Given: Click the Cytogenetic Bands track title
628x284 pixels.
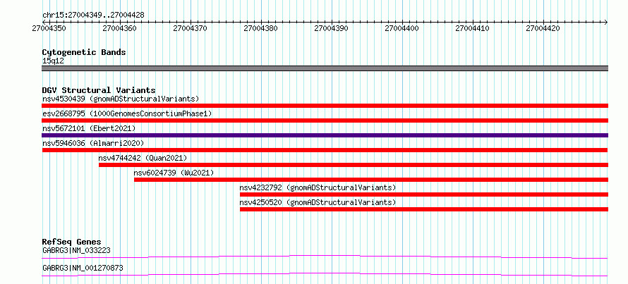Looking at the screenshot, I should coord(84,52).
